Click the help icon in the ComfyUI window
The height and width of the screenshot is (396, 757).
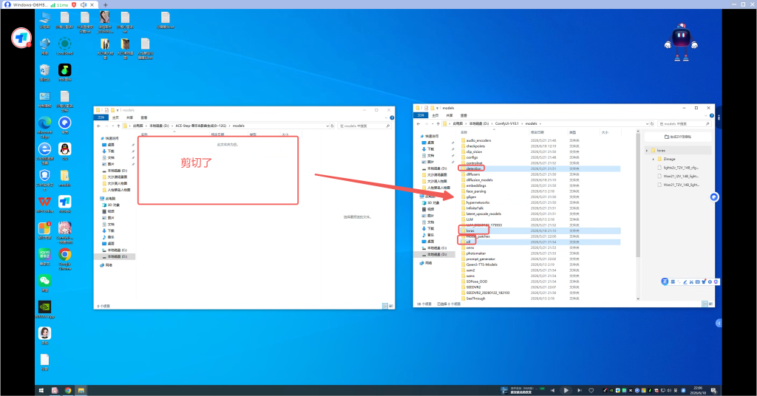[x=712, y=115]
